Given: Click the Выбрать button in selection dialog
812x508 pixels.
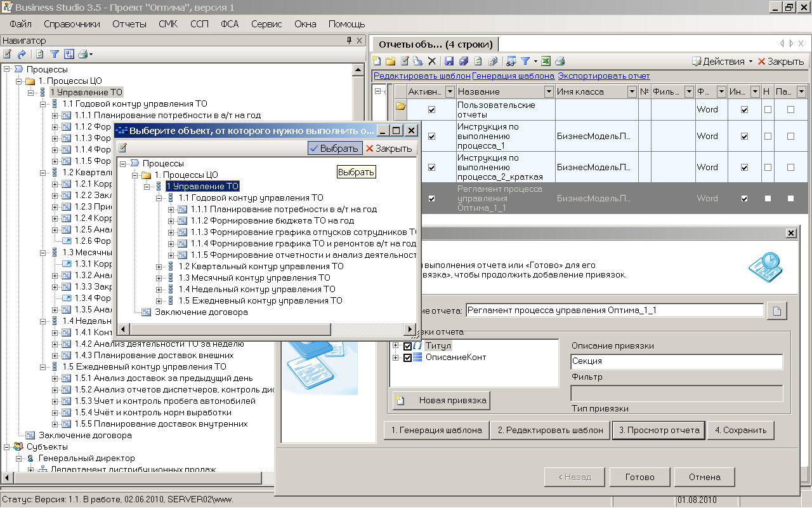Looking at the screenshot, I should pos(334,149).
